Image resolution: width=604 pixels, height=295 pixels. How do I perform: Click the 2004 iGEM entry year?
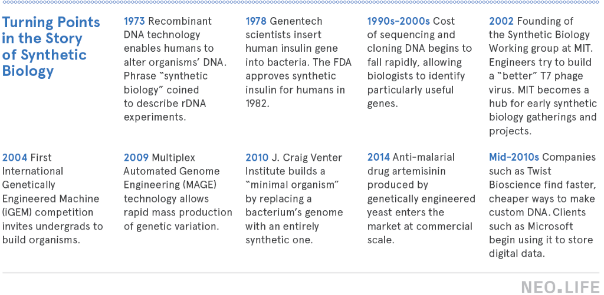click(x=15, y=157)
